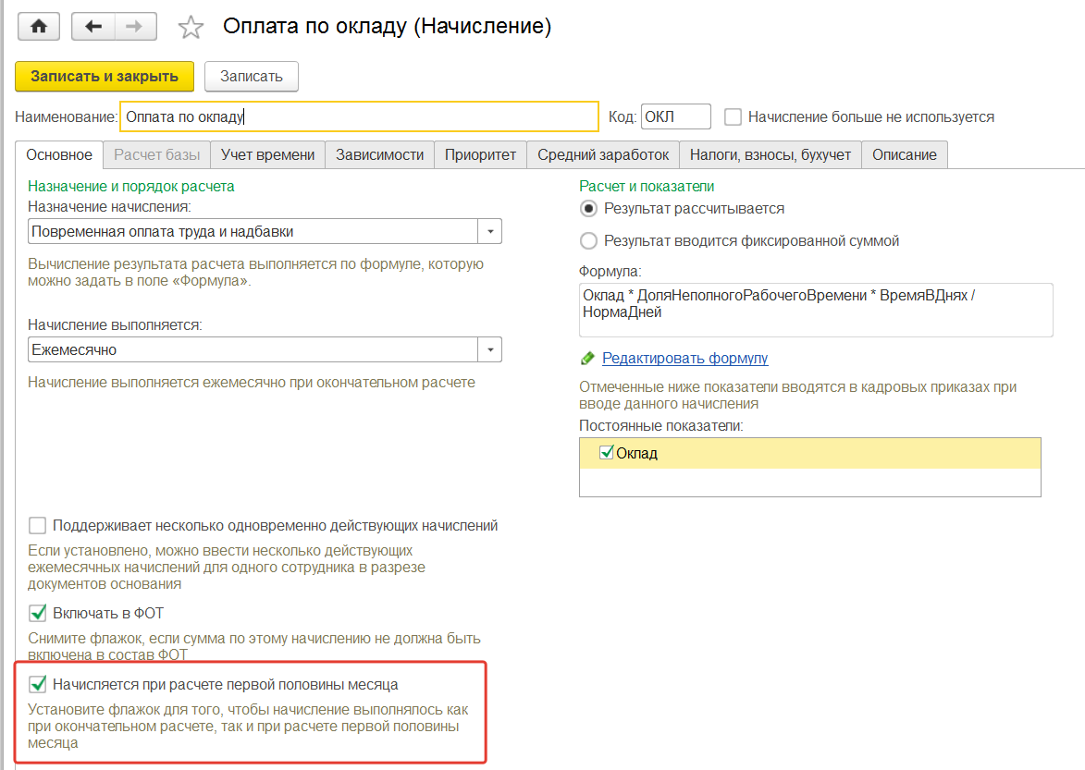Navigate back with the left arrow
This screenshot has width=1085, height=770.
click(x=92, y=27)
